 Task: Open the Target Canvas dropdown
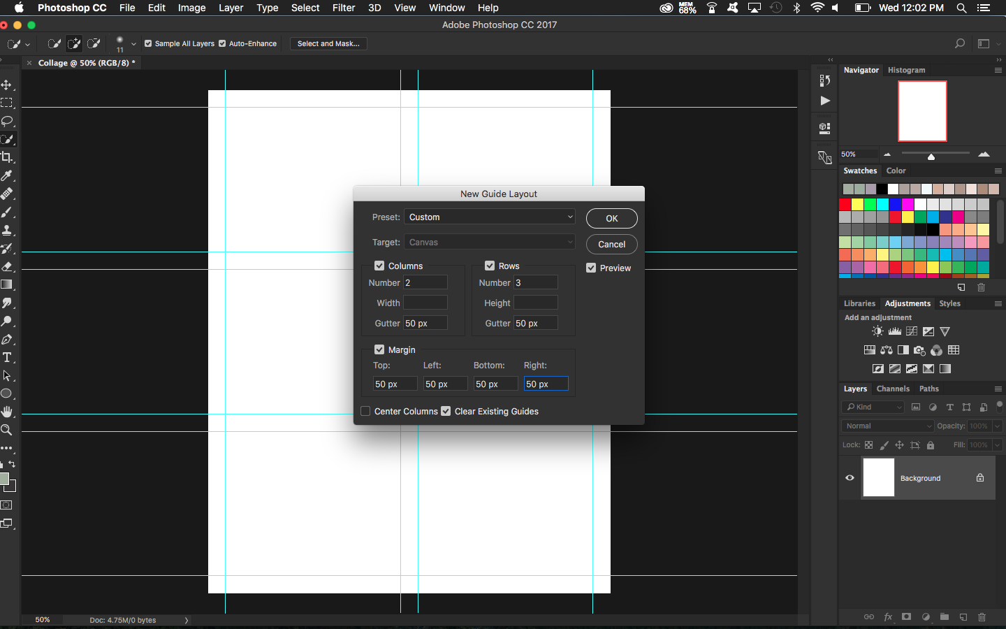(x=490, y=243)
